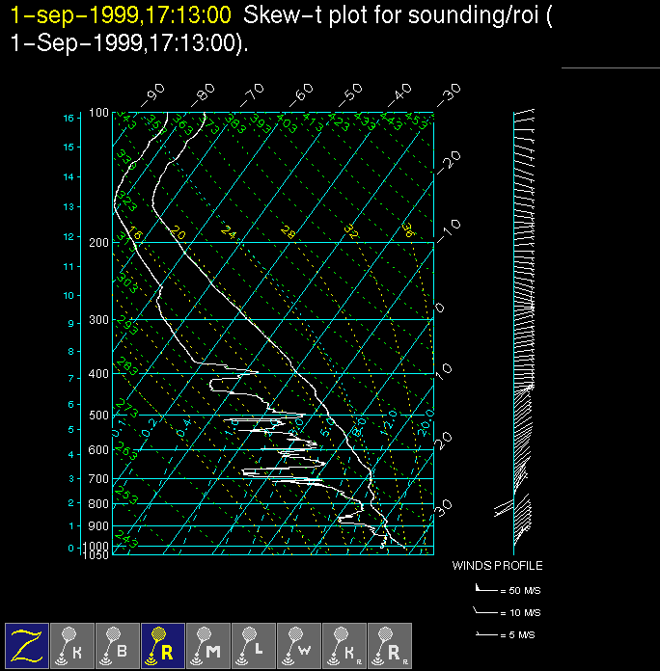Image resolution: width=660 pixels, height=671 pixels.
Task: Select the L sounding balloon icon
Action: [x=254, y=645]
